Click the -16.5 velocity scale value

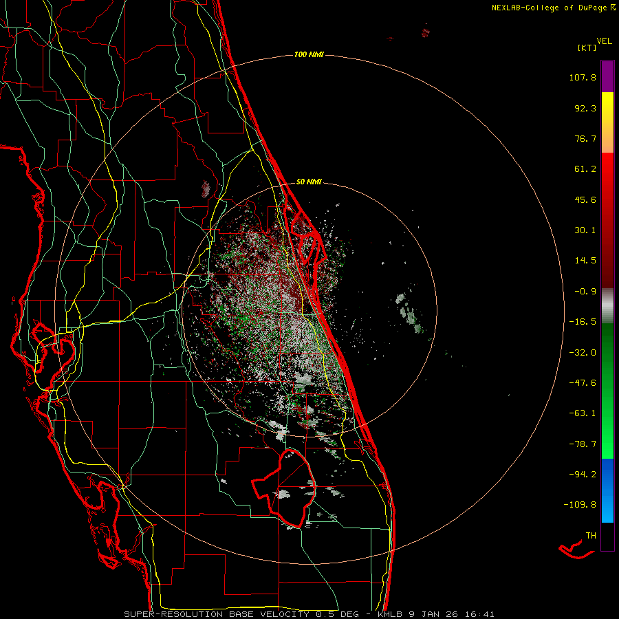[583, 322]
